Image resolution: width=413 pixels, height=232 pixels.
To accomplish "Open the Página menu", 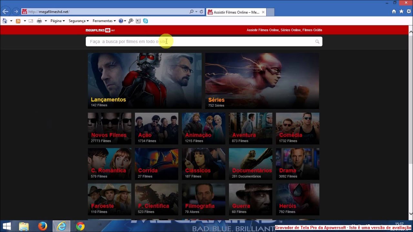I will point(58,21).
